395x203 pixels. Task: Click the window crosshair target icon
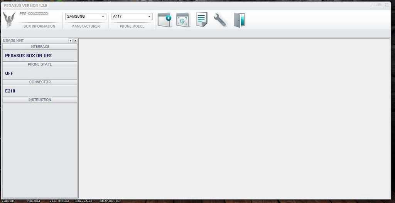pyautogui.click(x=183, y=20)
